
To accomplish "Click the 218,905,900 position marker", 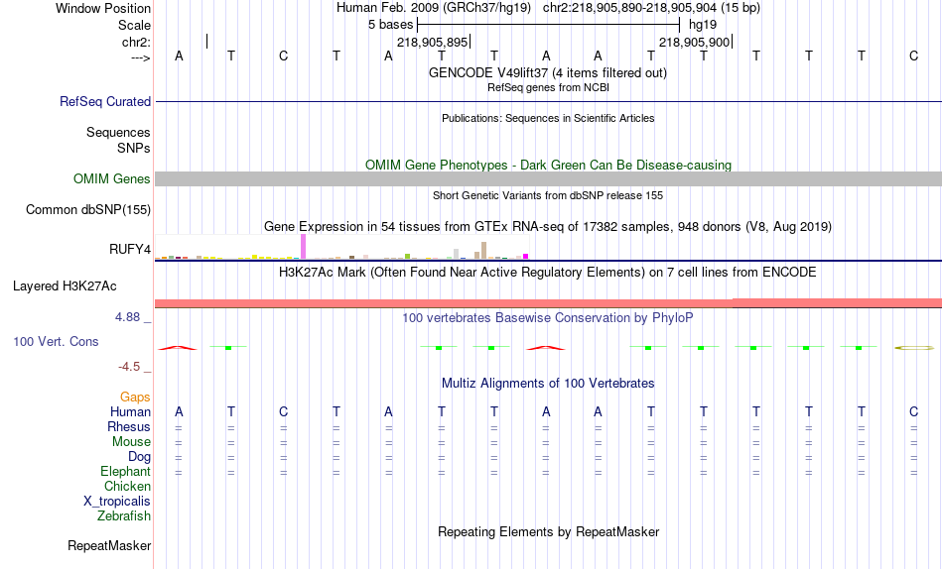I will pos(695,42).
